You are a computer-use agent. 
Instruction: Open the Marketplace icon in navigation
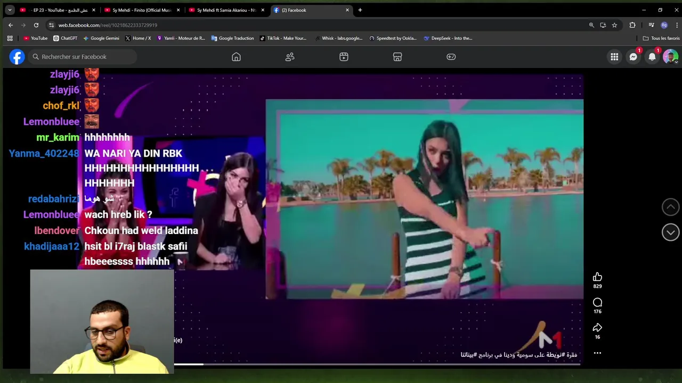click(397, 57)
